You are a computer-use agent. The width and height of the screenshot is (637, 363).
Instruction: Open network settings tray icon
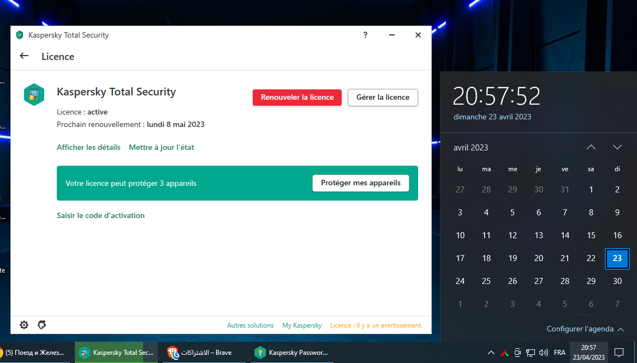(x=530, y=353)
